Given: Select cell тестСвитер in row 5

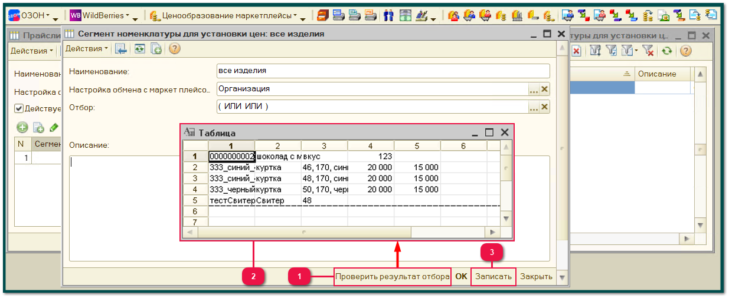Looking at the screenshot, I should (x=231, y=200).
